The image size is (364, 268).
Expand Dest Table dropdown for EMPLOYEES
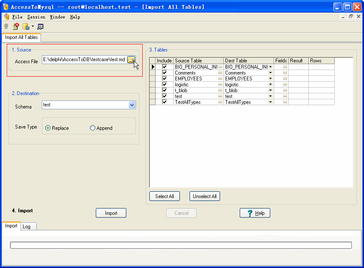coord(270,79)
